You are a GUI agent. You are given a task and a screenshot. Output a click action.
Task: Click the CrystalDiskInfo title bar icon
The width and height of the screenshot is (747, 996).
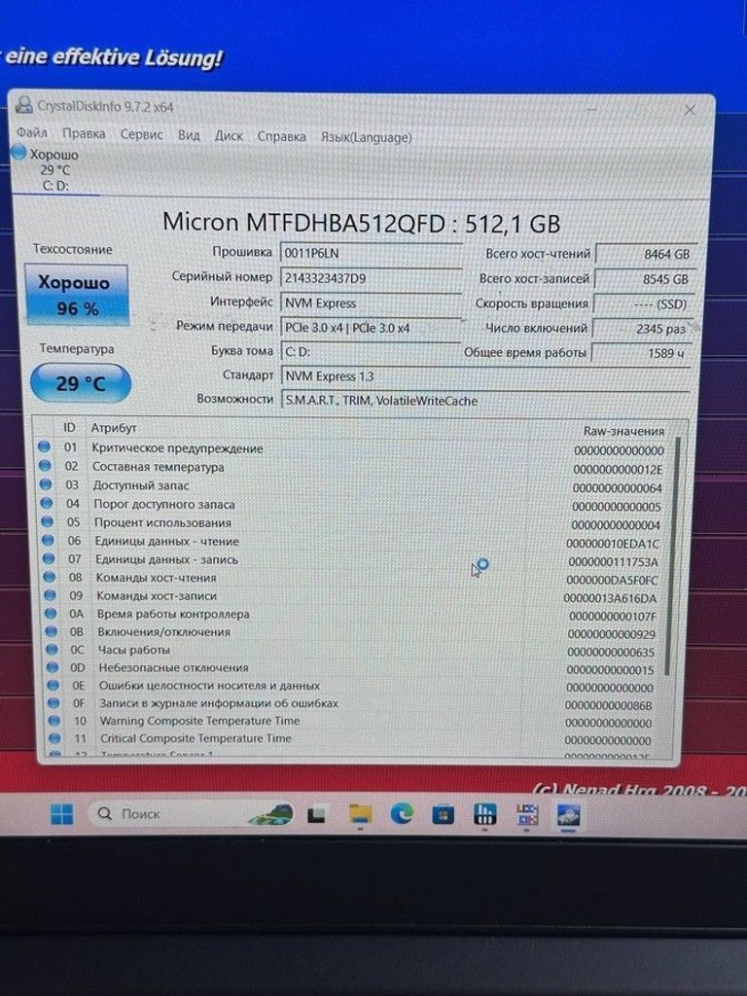coord(24,105)
